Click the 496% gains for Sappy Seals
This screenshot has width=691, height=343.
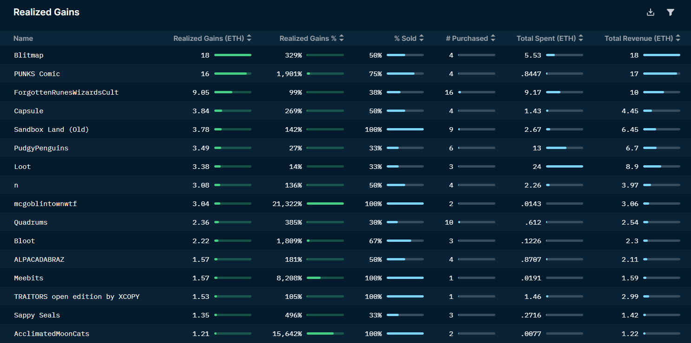coord(293,315)
